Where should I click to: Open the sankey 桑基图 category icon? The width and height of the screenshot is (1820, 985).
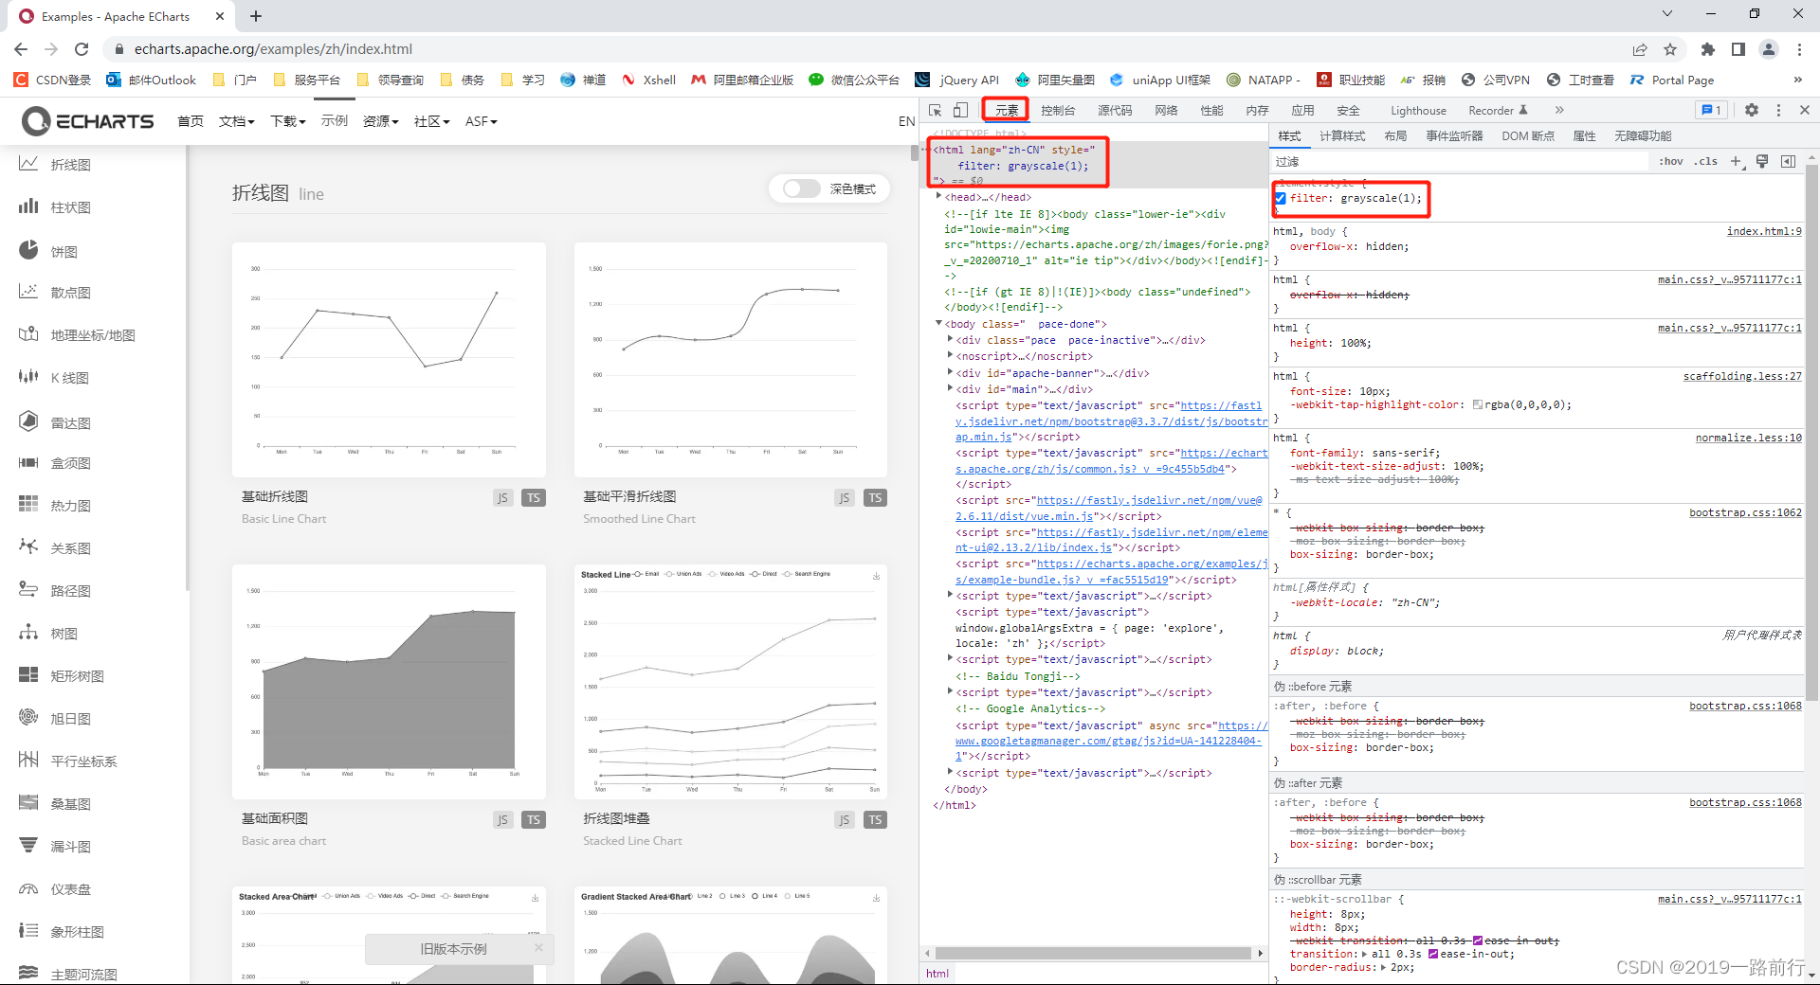[x=28, y=803]
